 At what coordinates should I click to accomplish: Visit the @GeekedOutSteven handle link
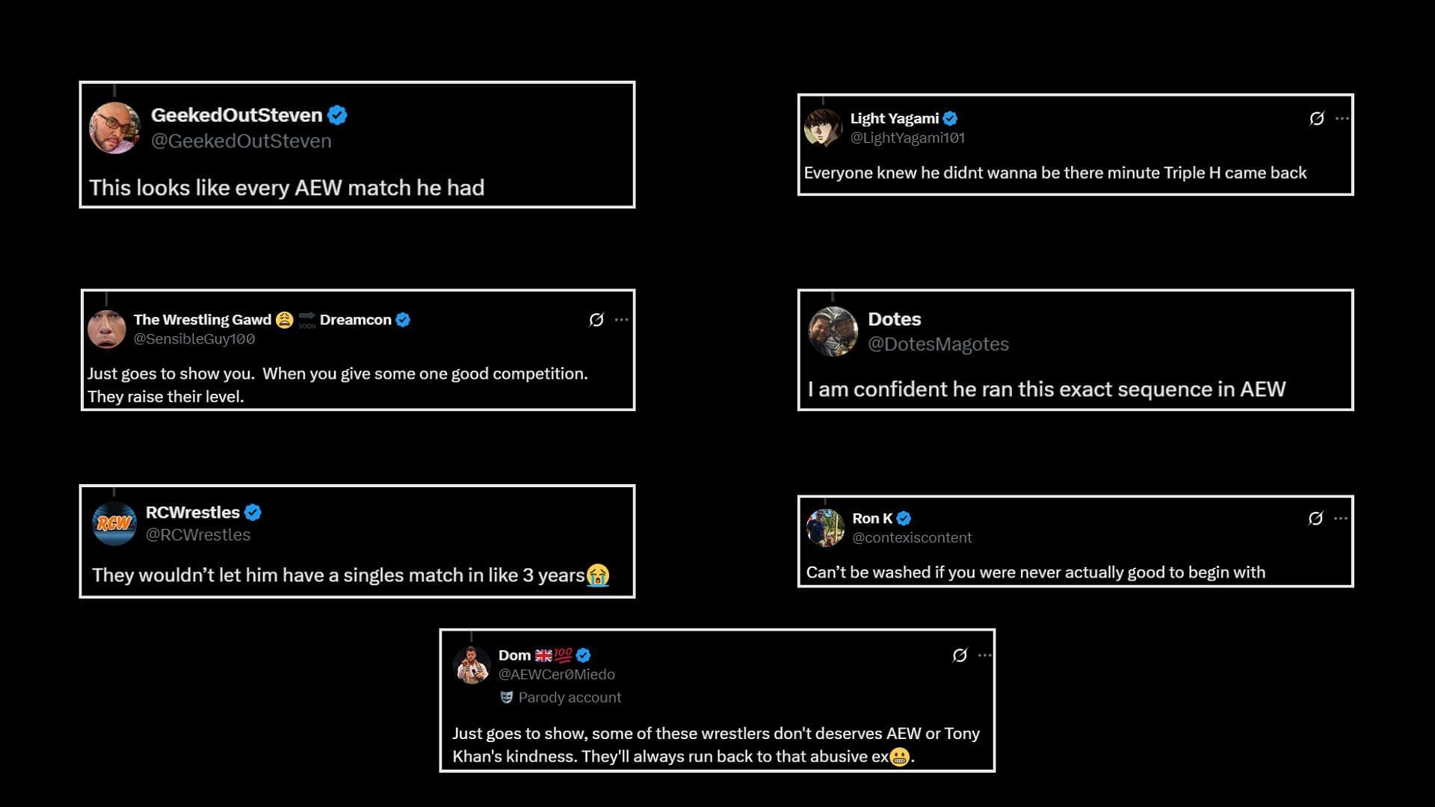click(x=241, y=141)
